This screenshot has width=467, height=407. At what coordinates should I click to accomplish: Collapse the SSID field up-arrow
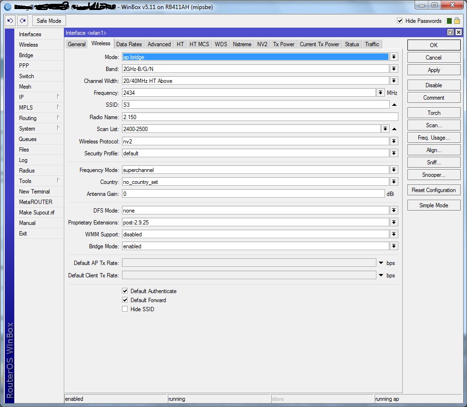click(x=395, y=105)
